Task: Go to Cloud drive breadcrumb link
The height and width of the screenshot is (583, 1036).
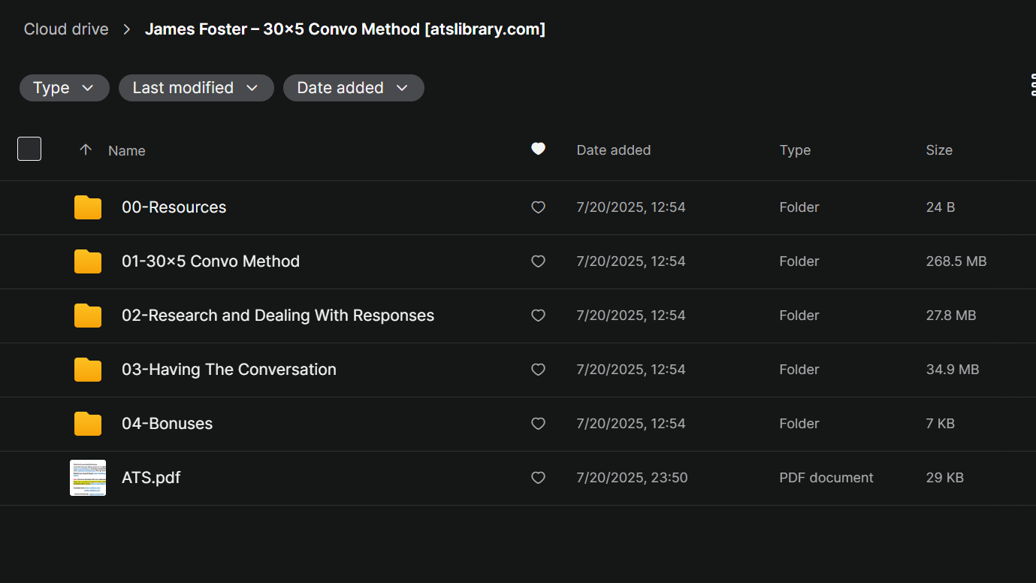Action: click(66, 29)
